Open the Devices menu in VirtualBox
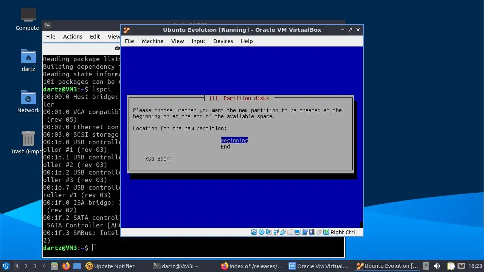This screenshot has height=272, width=484. (223, 41)
